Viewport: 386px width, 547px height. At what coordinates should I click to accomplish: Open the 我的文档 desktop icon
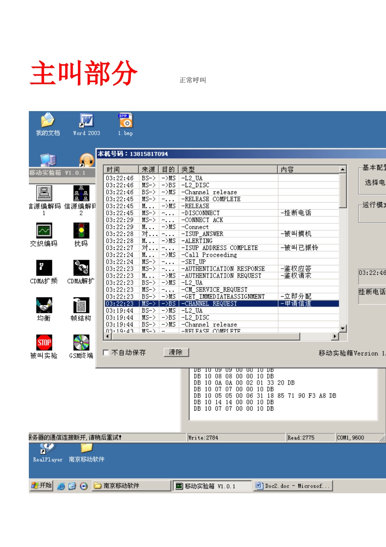pyautogui.click(x=48, y=124)
